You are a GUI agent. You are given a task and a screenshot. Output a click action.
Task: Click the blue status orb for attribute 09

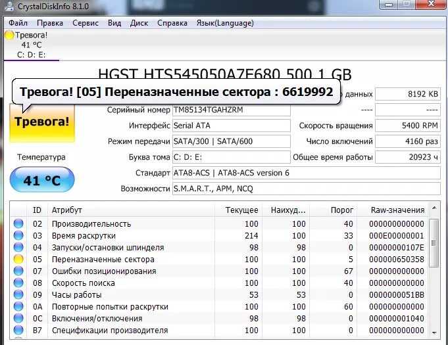pyautogui.click(x=18, y=294)
